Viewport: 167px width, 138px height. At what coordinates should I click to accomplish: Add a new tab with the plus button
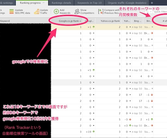tap(152, 3)
